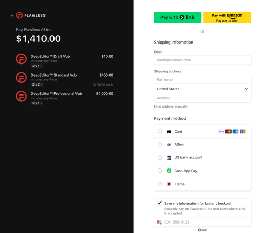Click the back arrow beside Flawless logo

pyautogui.click(x=12, y=15)
